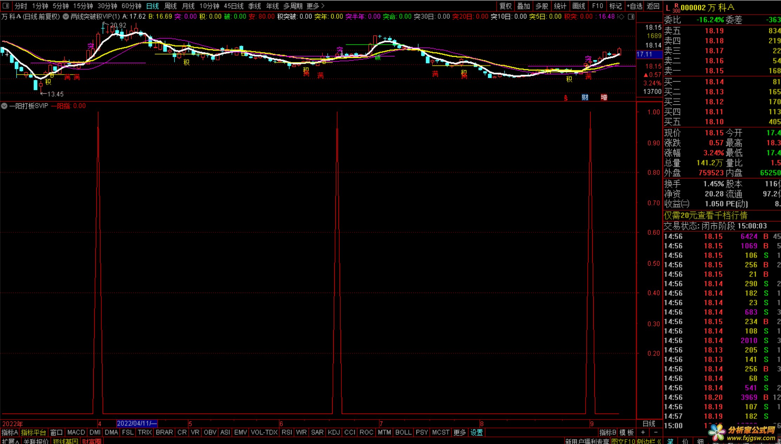Viewport: 781px width, 444px height.
Task: Click the 返回 back button
Action: 653,6
